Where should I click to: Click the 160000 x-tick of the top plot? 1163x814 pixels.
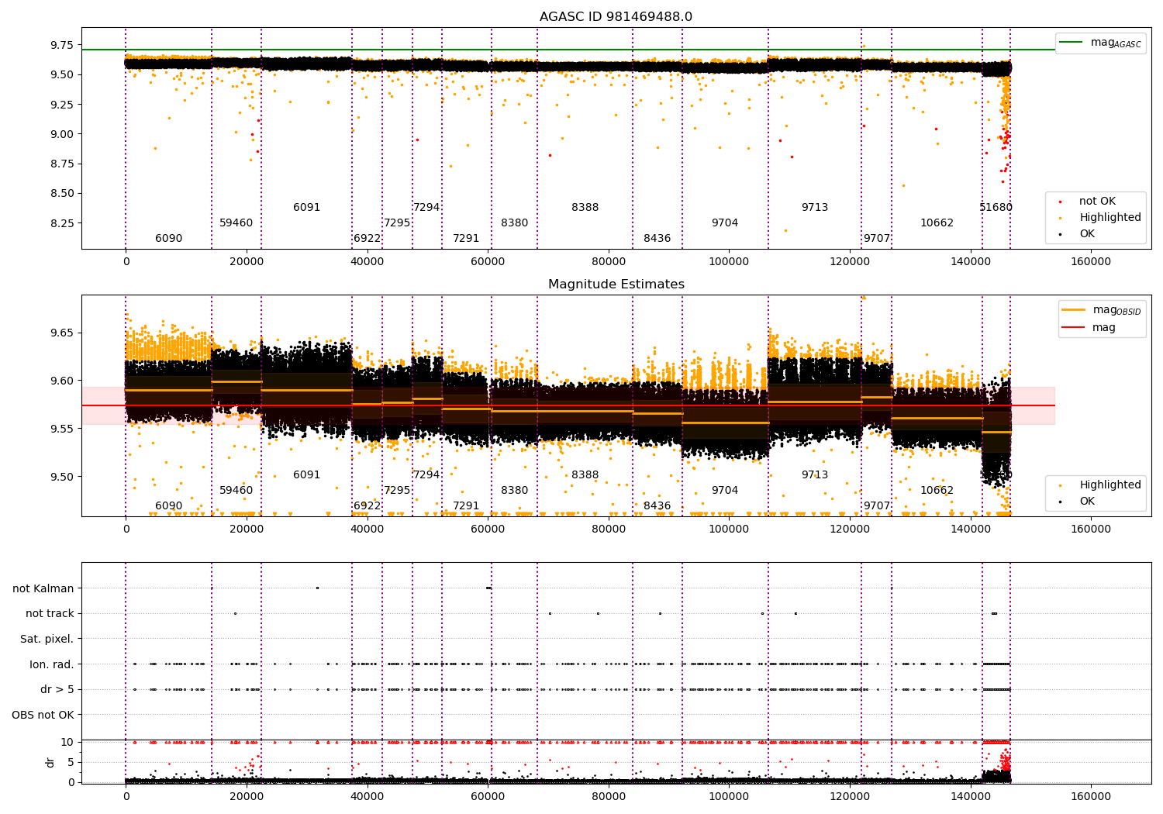click(1091, 262)
